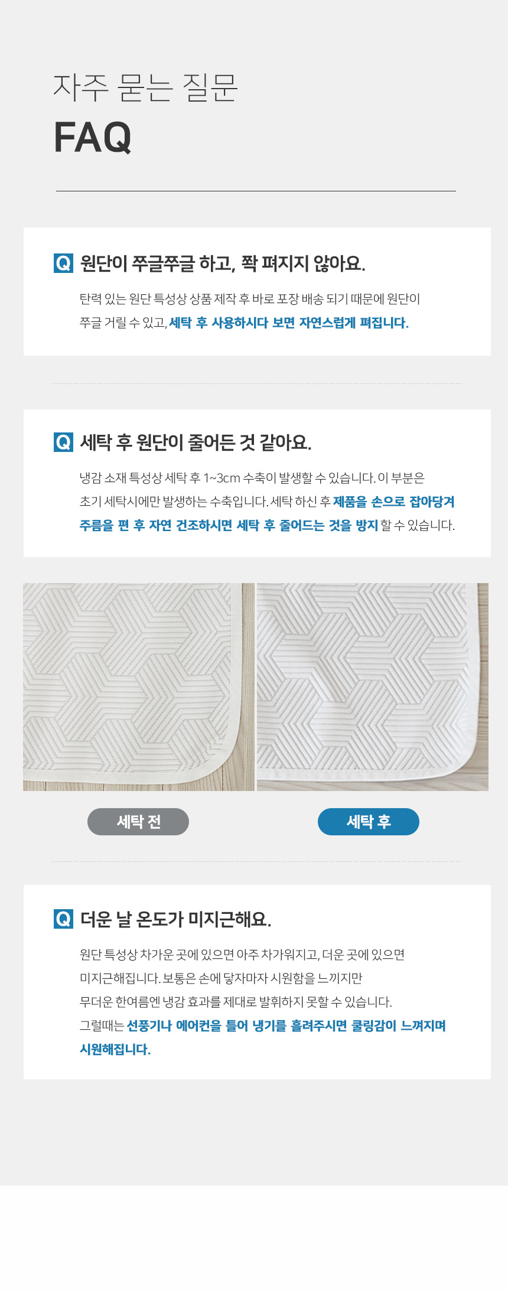
Task: Click the Q icon beside 원단이 쭈글쭈글 question
Action: (x=63, y=263)
